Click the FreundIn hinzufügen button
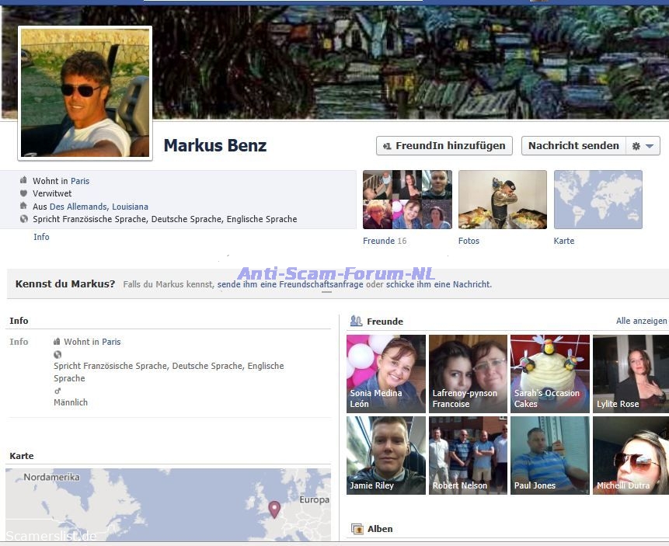 point(444,146)
